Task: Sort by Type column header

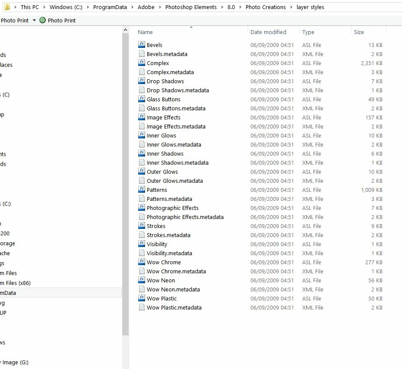Action: [308, 32]
